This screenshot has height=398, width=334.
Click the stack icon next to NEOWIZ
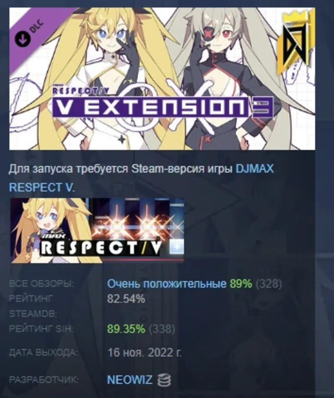tap(164, 380)
